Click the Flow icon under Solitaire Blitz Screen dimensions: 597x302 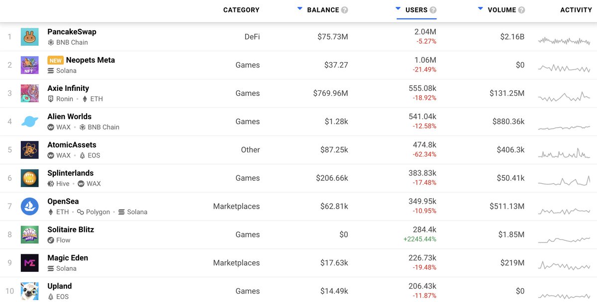[x=51, y=241]
